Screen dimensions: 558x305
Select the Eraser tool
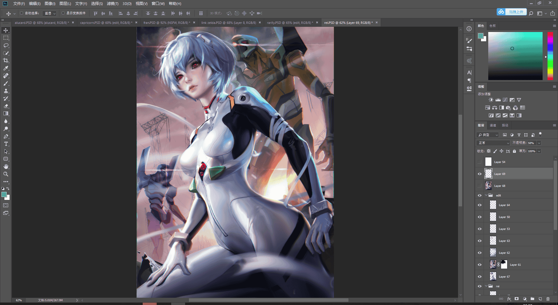(6, 106)
